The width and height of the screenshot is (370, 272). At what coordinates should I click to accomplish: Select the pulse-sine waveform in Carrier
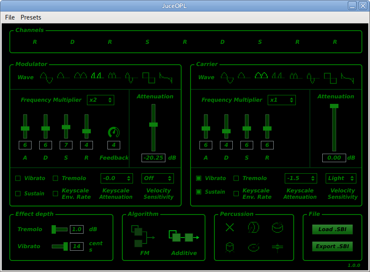(278, 75)
